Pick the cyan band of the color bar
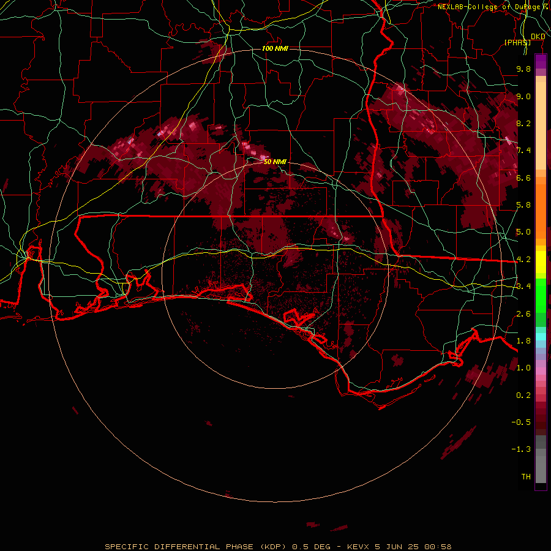The image size is (551, 551). coord(541,337)
